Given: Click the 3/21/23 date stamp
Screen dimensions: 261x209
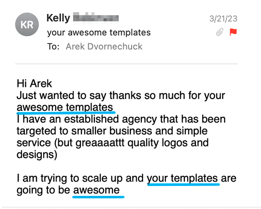Looking at the screenshot, I should pos(223,19).
